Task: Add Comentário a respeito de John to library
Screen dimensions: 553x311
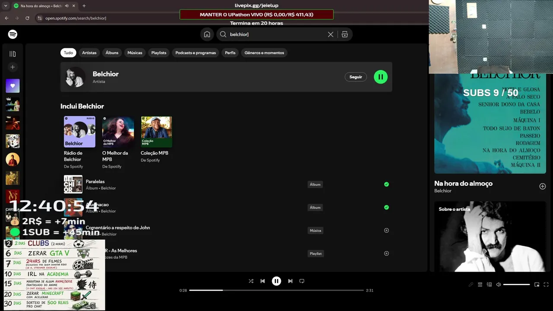Action: pos(387,230)
